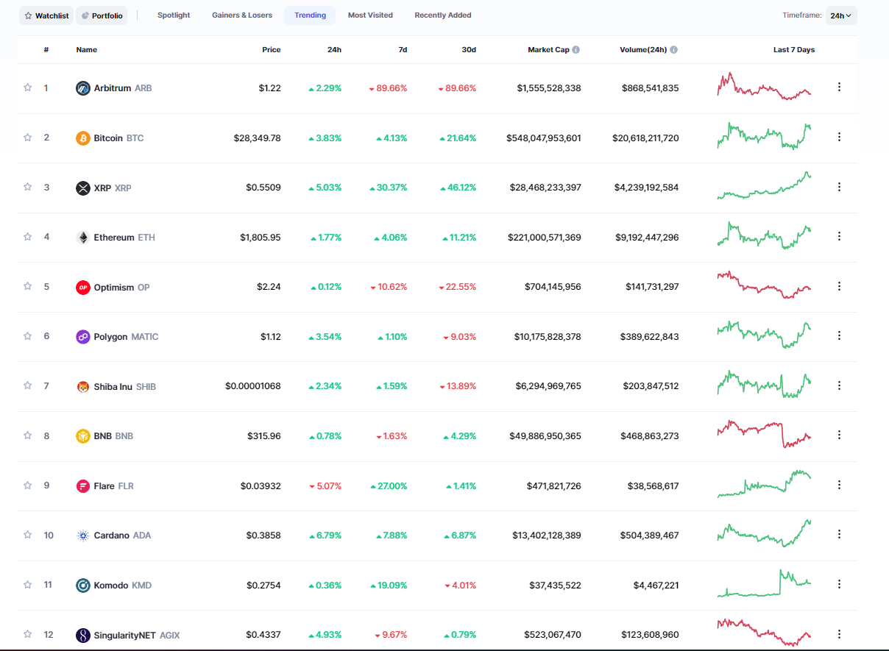The image size is (889, 651).
Task: Click the XRP coin logo
Action: tap(83, 188)
